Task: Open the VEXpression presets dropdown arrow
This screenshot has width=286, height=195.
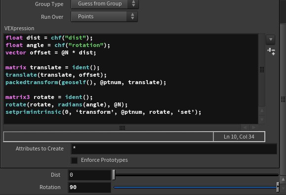Action: pos(271,39)
